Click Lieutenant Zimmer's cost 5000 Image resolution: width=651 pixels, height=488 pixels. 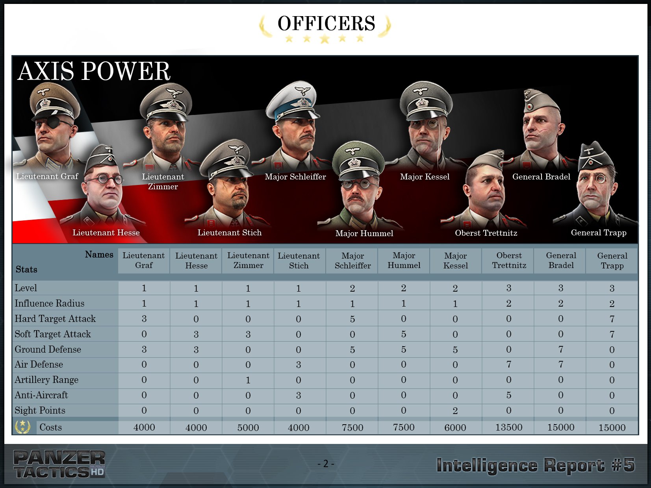pos(248,428)
